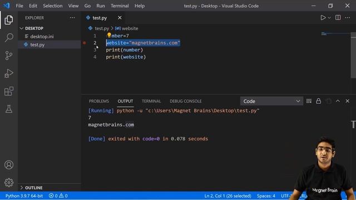Viewport: 356px width, 200px height.
Task: Close the bottom panel
Action: pyautogui.click(x=347, y=101)
